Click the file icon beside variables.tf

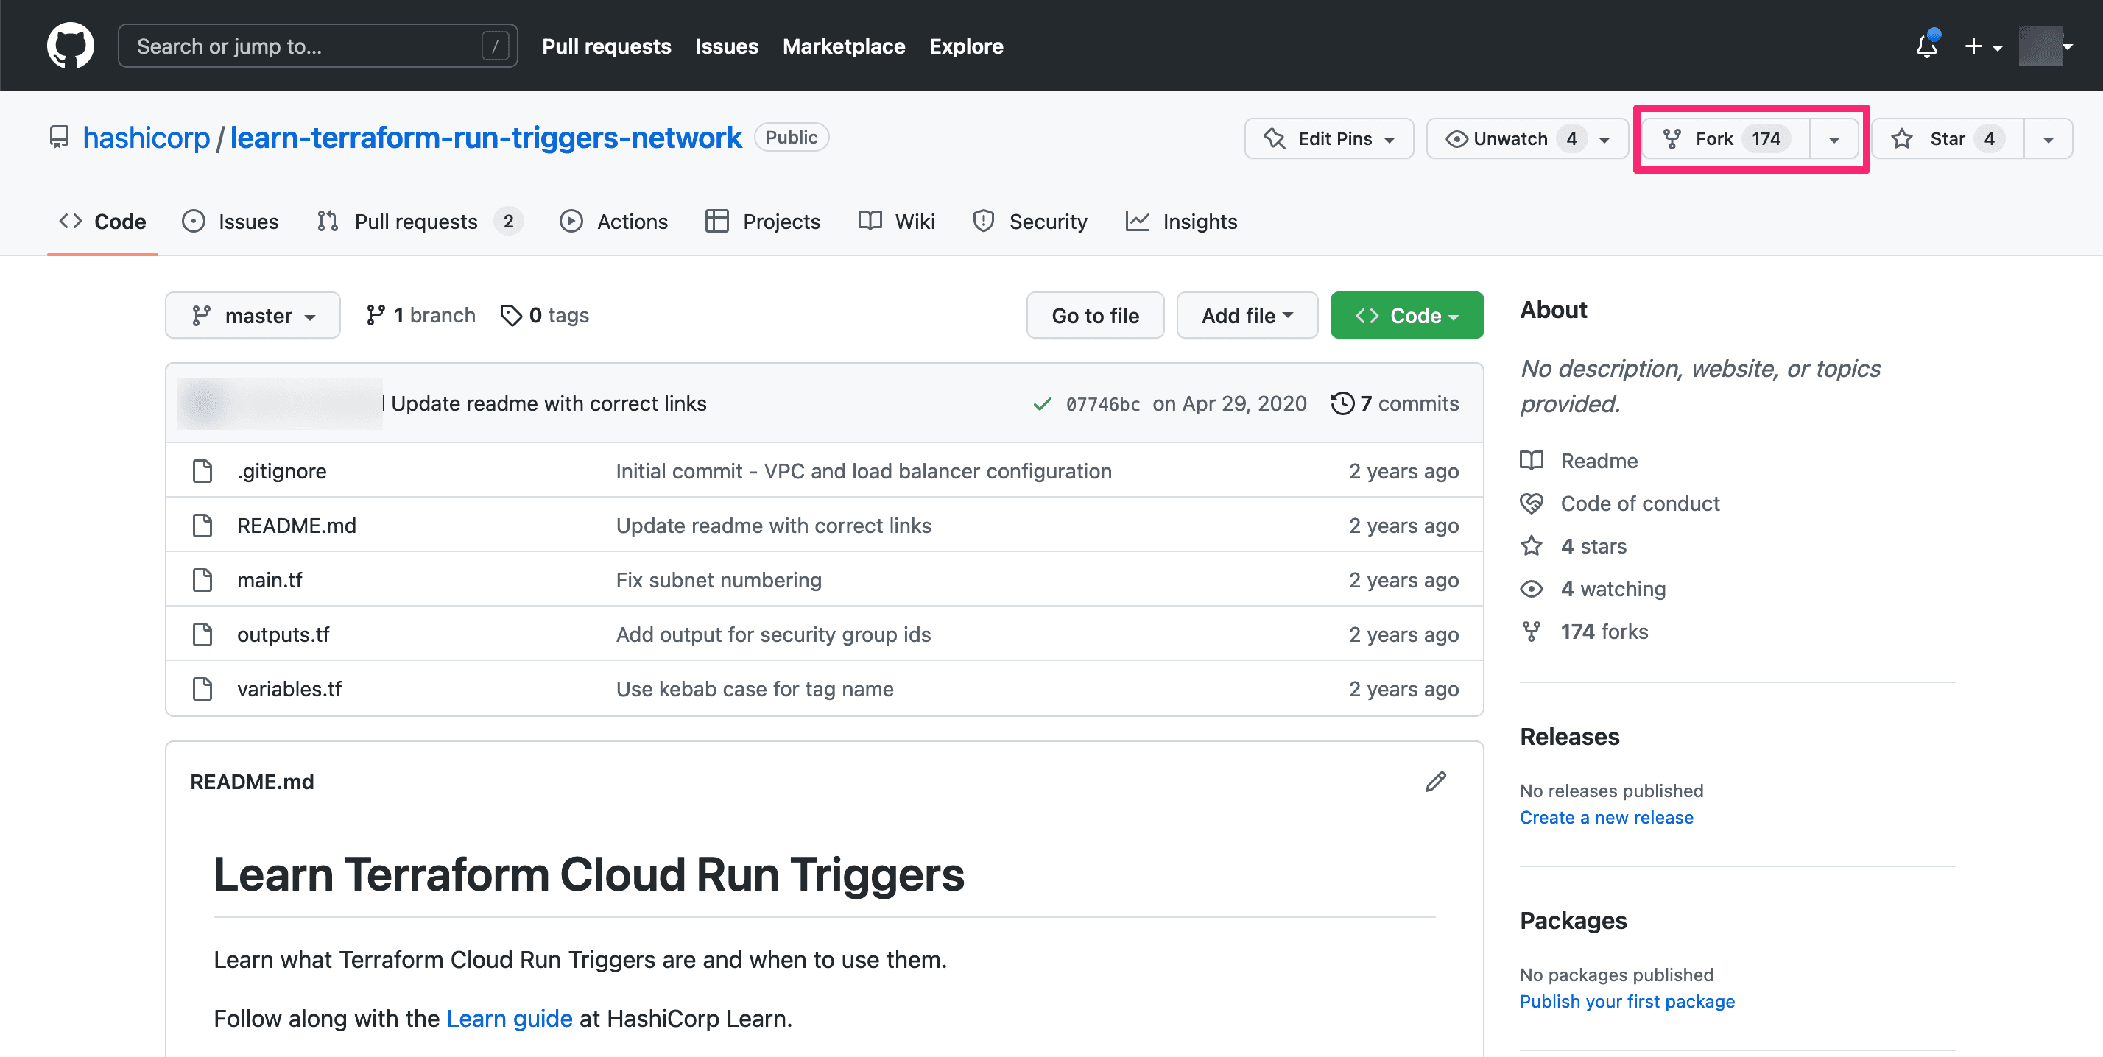(x=202, y=689)
